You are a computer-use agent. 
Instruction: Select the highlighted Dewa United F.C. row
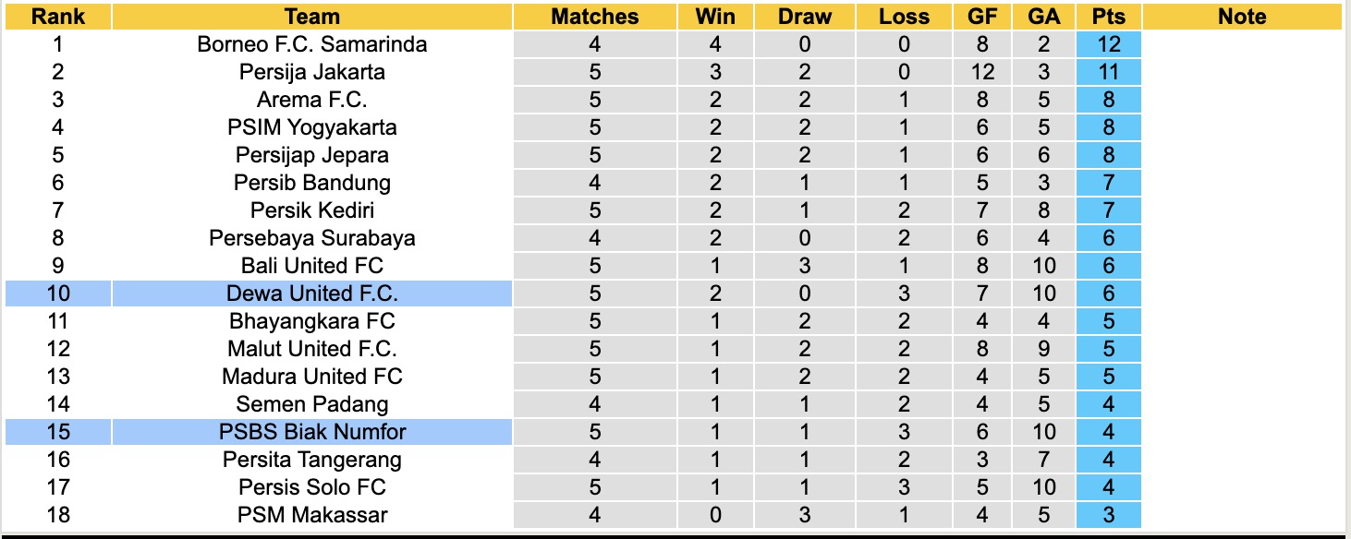312,293
